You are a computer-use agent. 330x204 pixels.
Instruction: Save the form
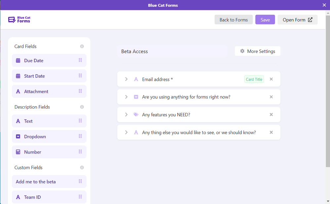[265, 20]
